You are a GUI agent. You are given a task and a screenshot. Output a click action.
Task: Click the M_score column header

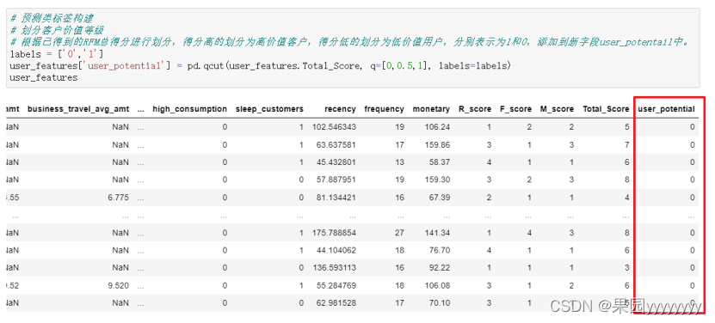(x=558, y=109)
